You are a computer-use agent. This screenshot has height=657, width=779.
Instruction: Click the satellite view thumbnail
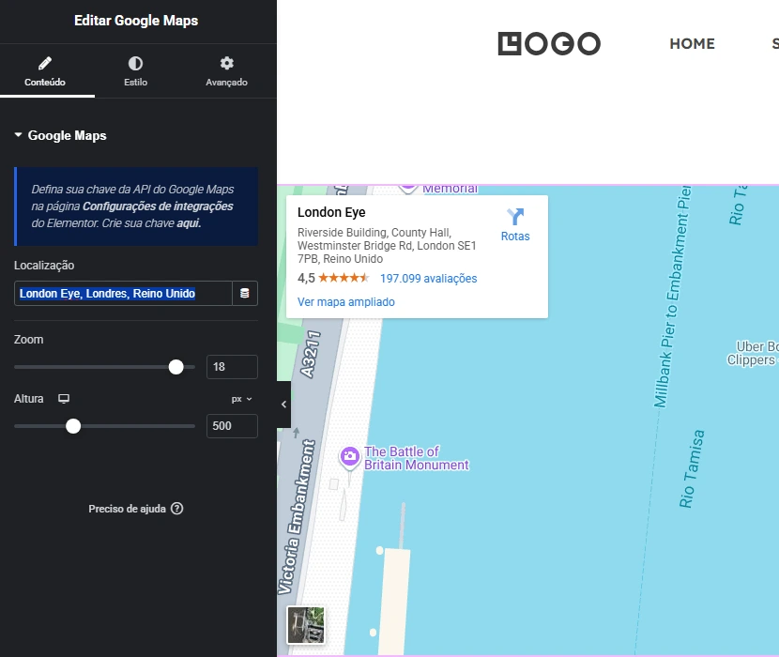pos(306,625)
